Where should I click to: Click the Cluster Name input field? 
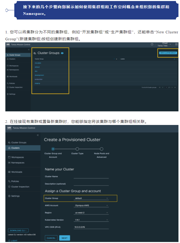coord(91,177)
